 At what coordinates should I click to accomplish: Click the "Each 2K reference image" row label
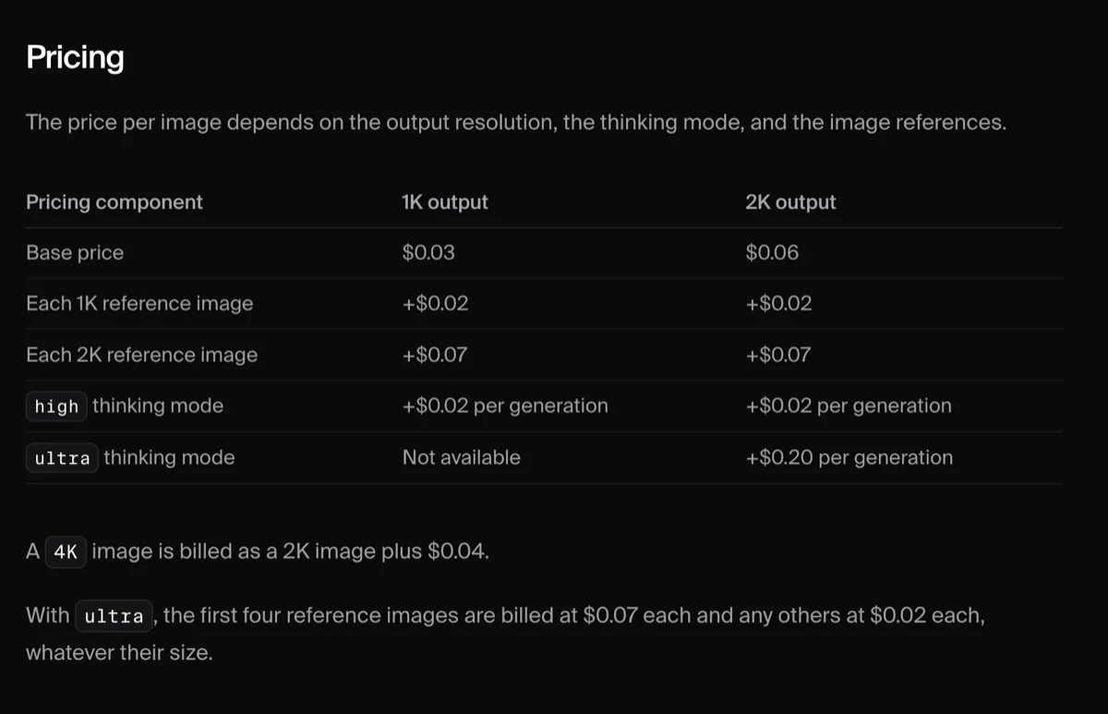(142, 356)
